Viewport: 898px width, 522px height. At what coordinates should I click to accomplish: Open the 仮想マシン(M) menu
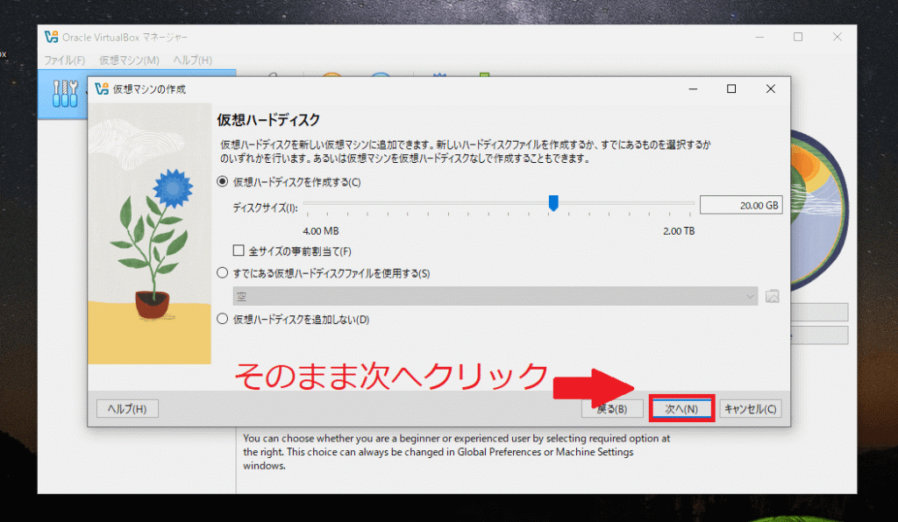point(129,60)
